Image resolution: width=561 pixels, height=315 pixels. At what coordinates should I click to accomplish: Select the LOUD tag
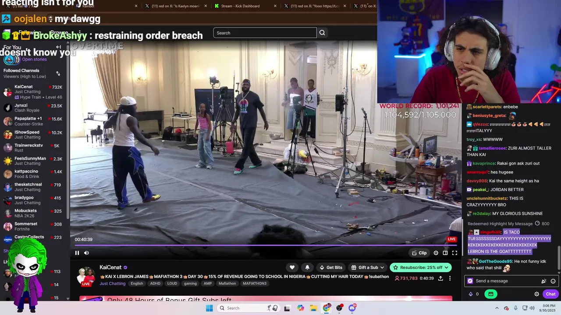[x=172, y=283]
